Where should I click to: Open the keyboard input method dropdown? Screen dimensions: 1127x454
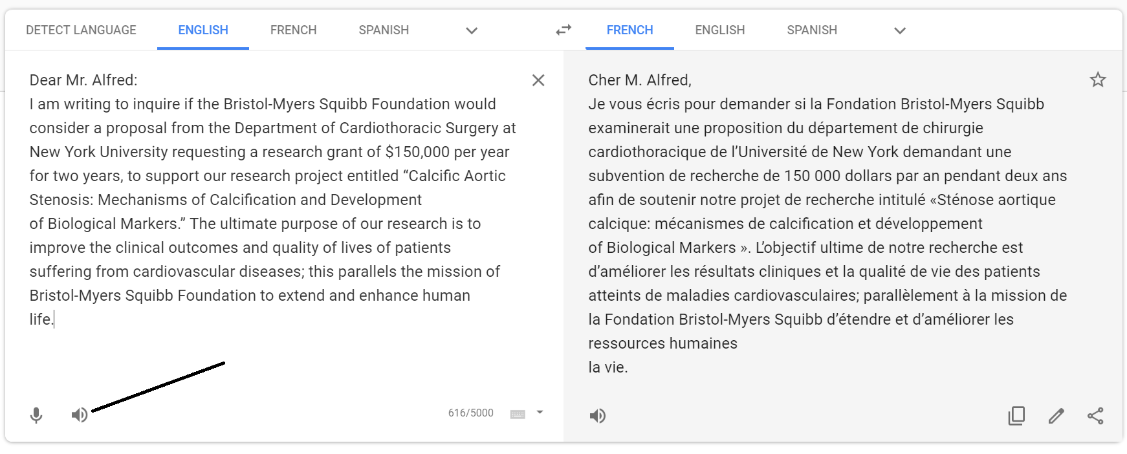pyautogui.click(x=541, y=413)
